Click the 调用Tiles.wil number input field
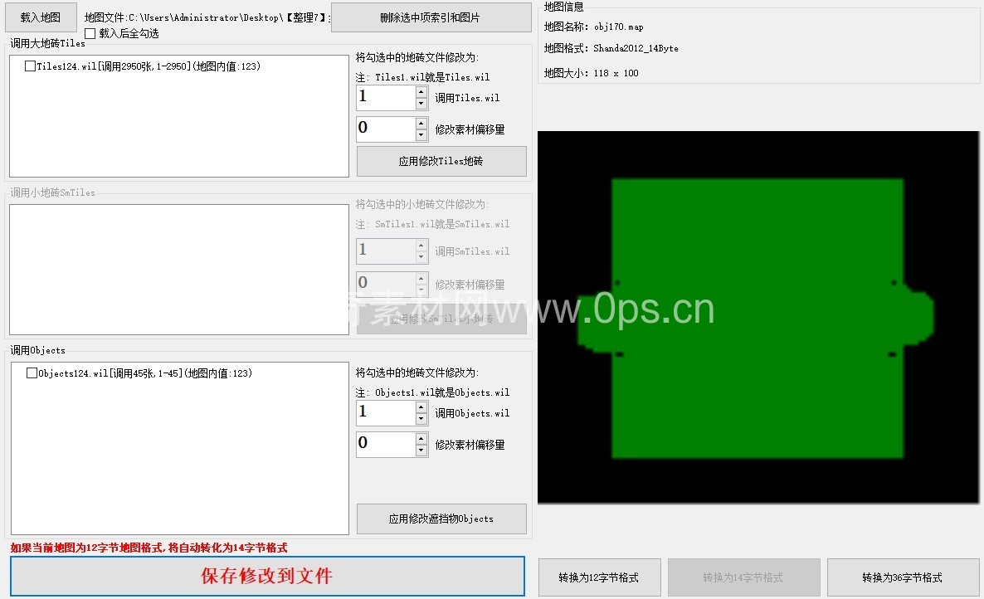This screenshot has height=599, width=984. click(x=386, y=98)
